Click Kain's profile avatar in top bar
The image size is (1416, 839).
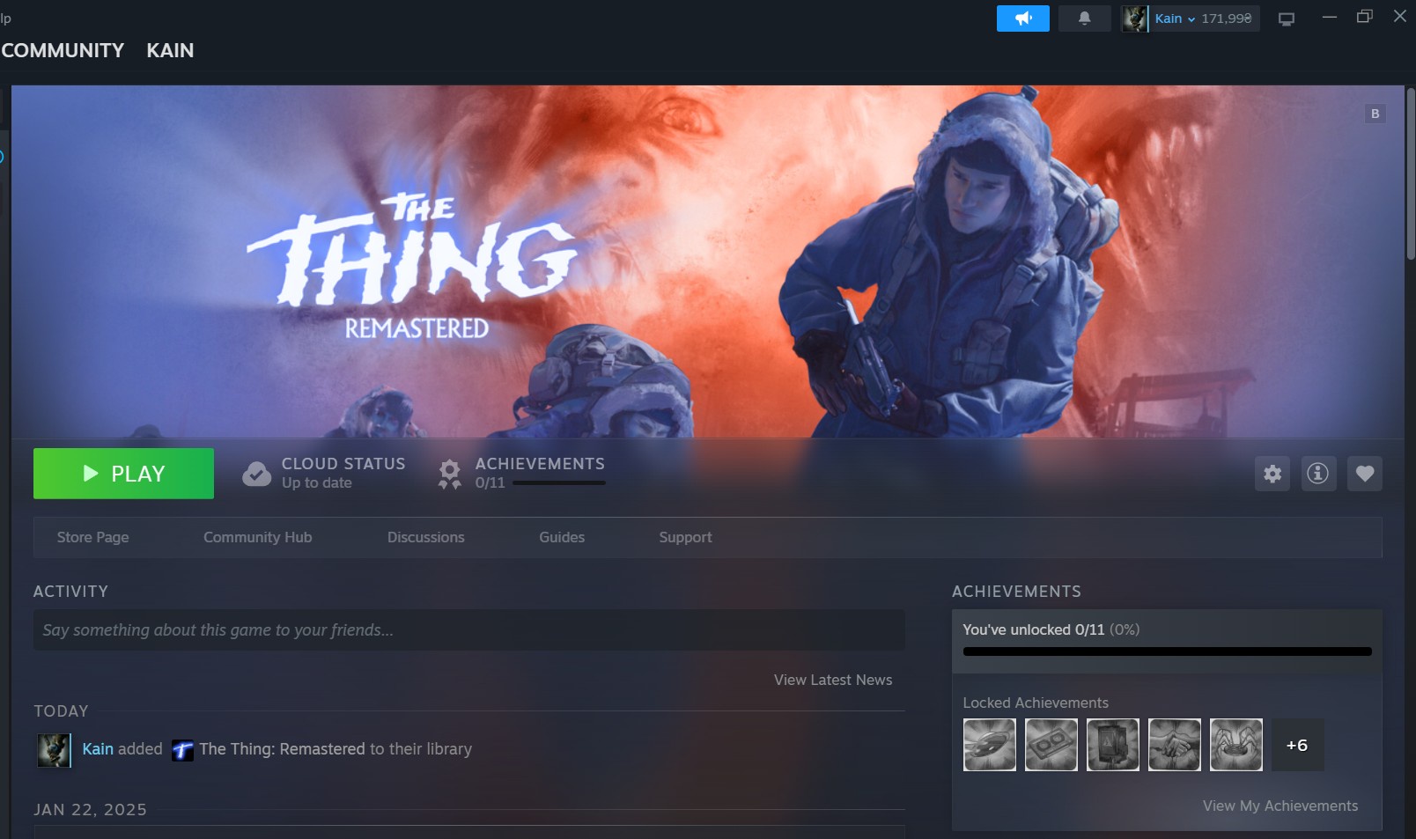click(x=1134, y=18)
